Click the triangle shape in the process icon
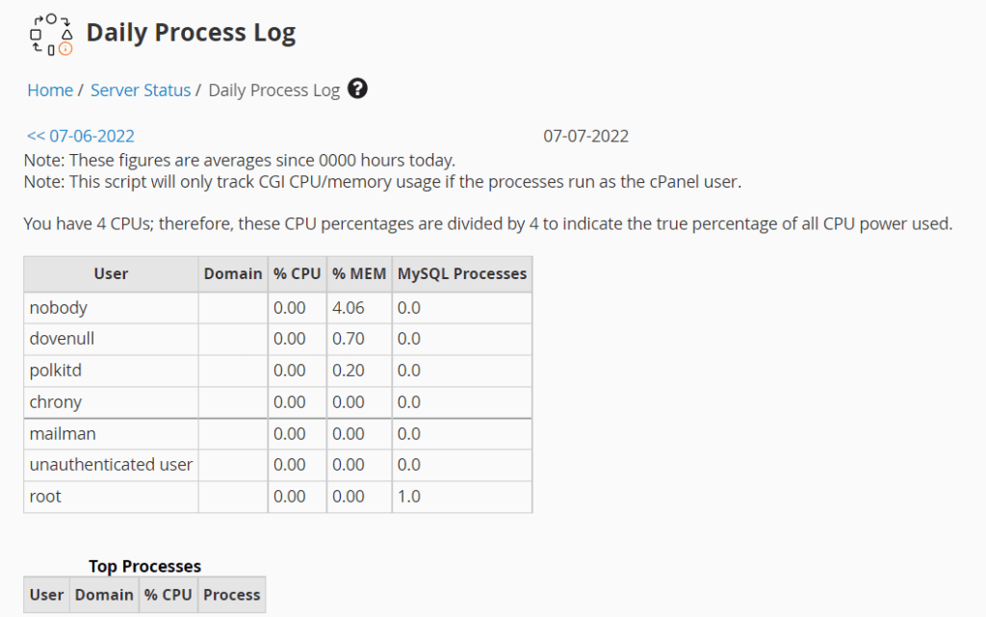This screenshot has width=986, height=617. pos(67,35)
